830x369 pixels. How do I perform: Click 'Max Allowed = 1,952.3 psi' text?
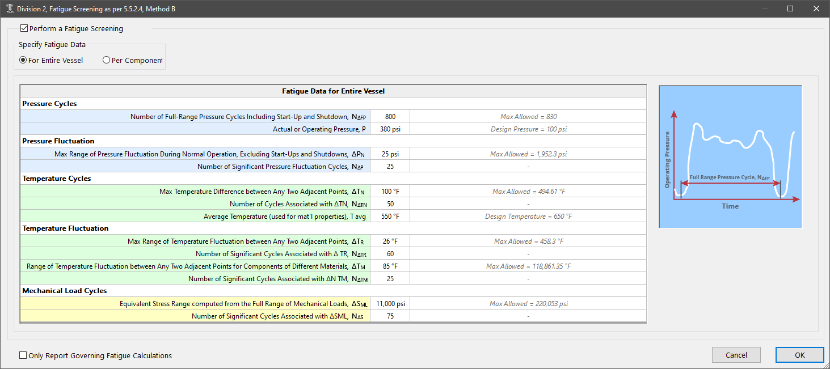coord(528,154)
